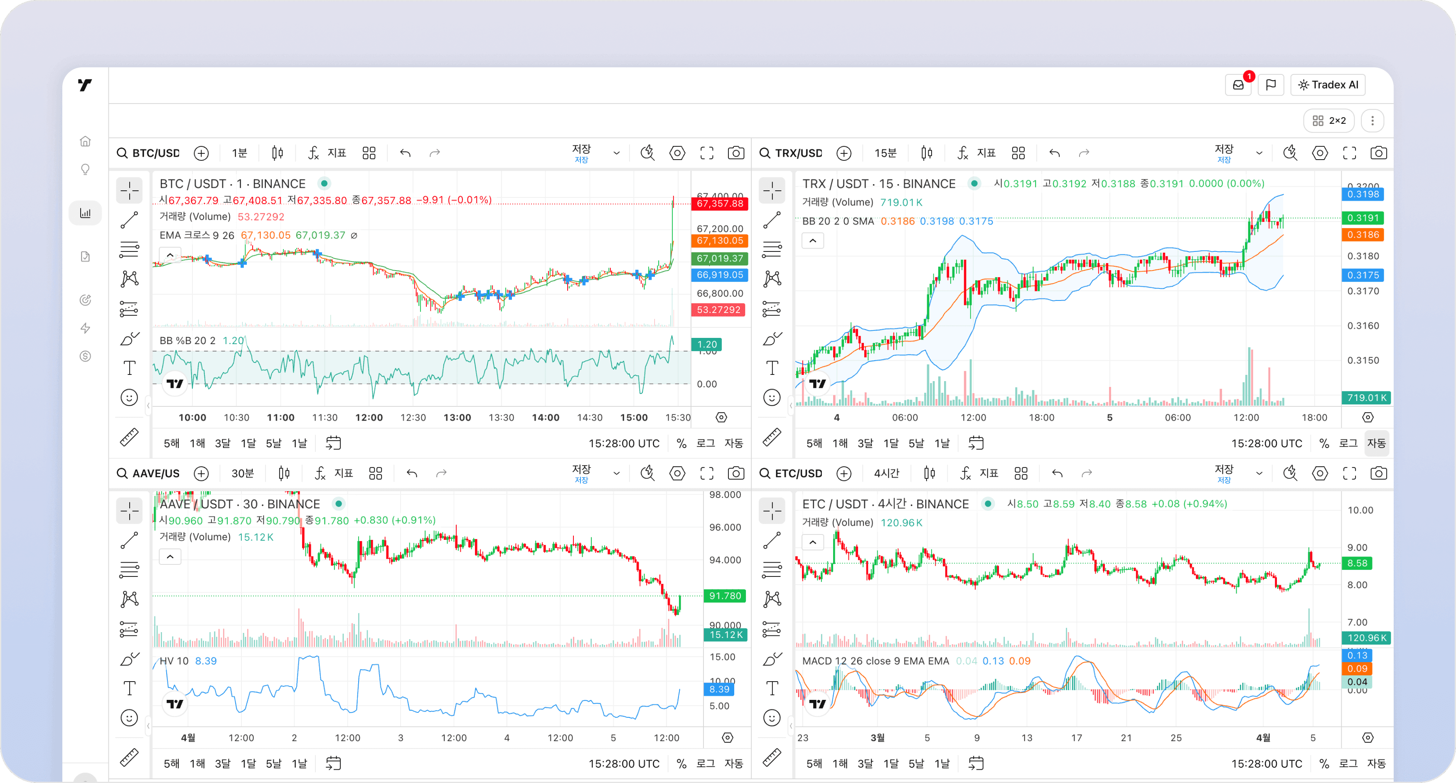Search symbol in TRX/USD chart
This screenshot has width=1456, height=783.
791,153
